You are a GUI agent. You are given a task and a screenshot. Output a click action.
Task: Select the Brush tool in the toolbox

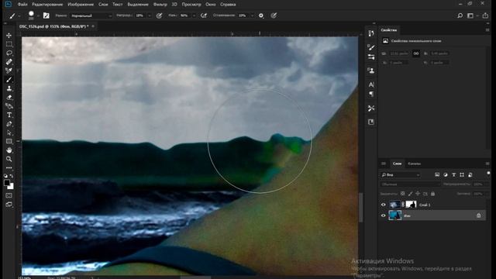coord(9,79)
